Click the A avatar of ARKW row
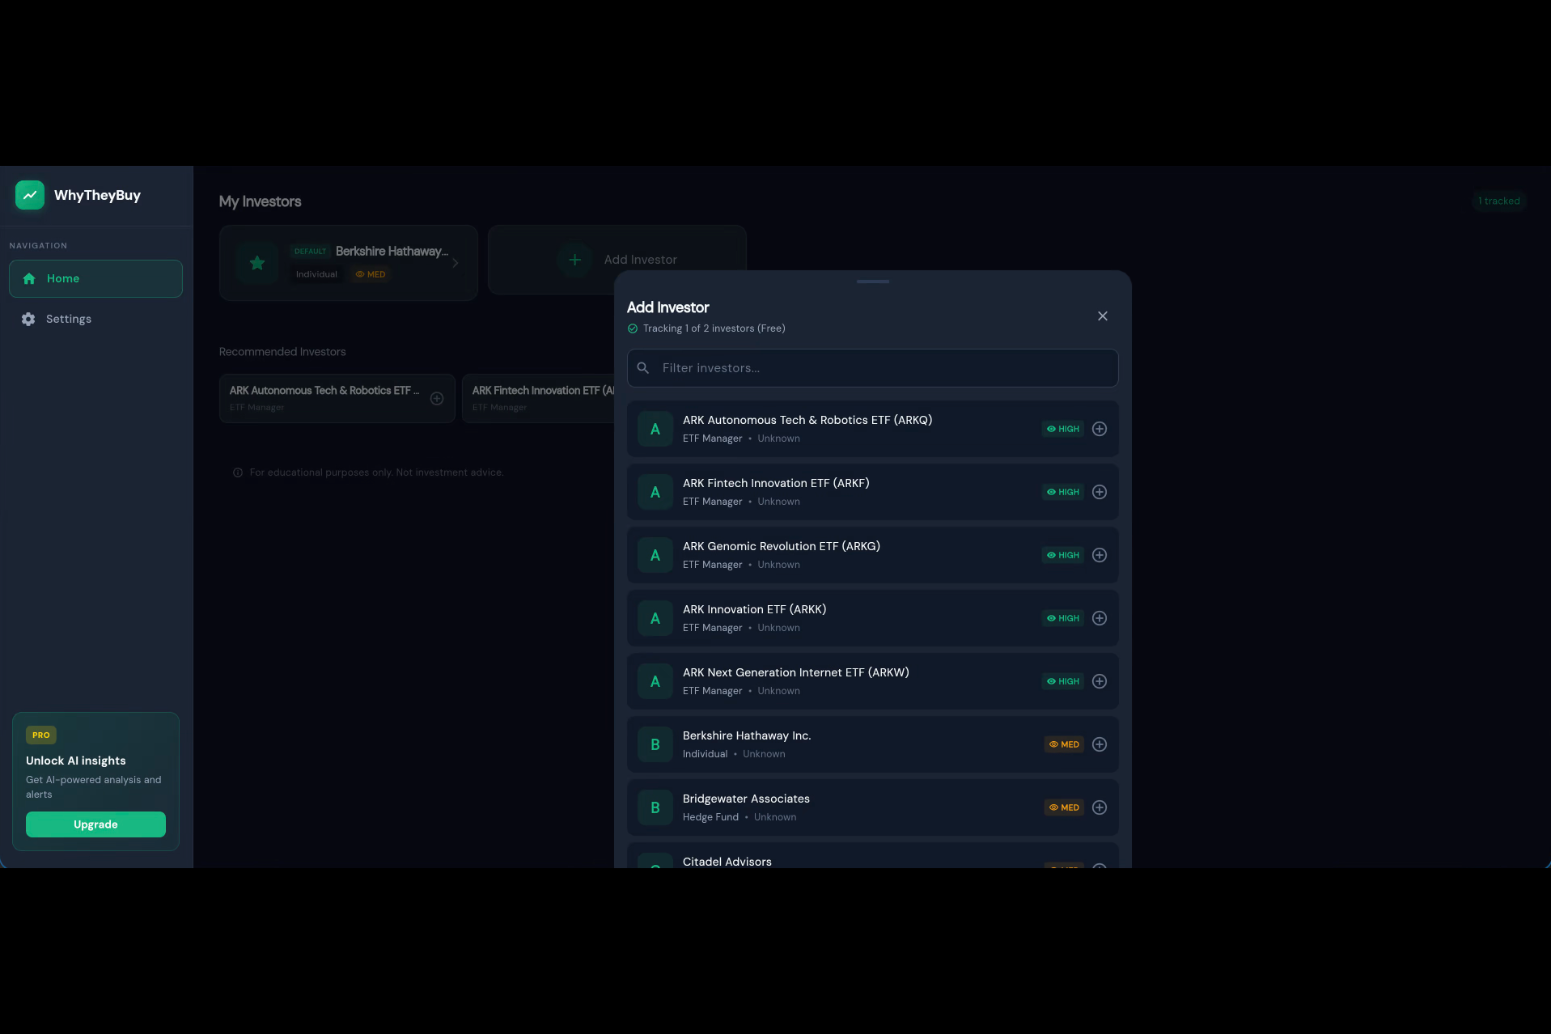 pyautogui.click(x=655, y=681)
